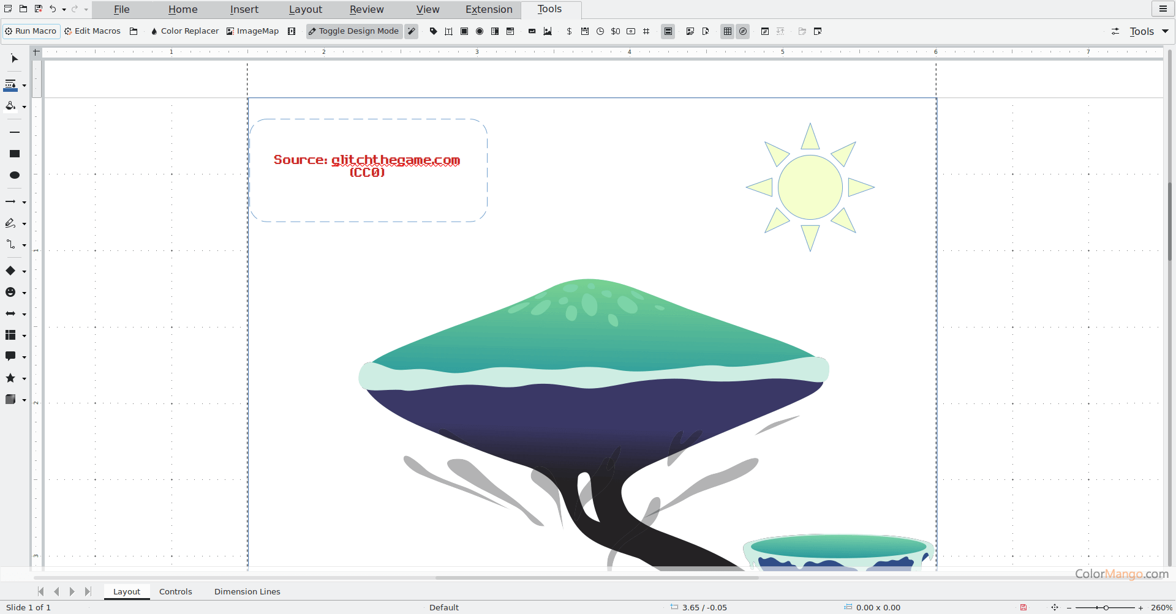The image size is (1176, 614).
Task: Switch to the Dimension Lines layer tab
Action: [x=247, y=591]
